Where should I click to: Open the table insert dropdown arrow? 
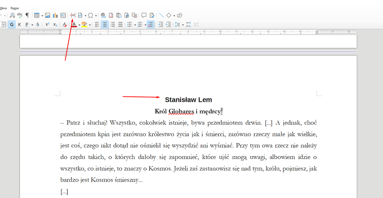click(42, 16)
